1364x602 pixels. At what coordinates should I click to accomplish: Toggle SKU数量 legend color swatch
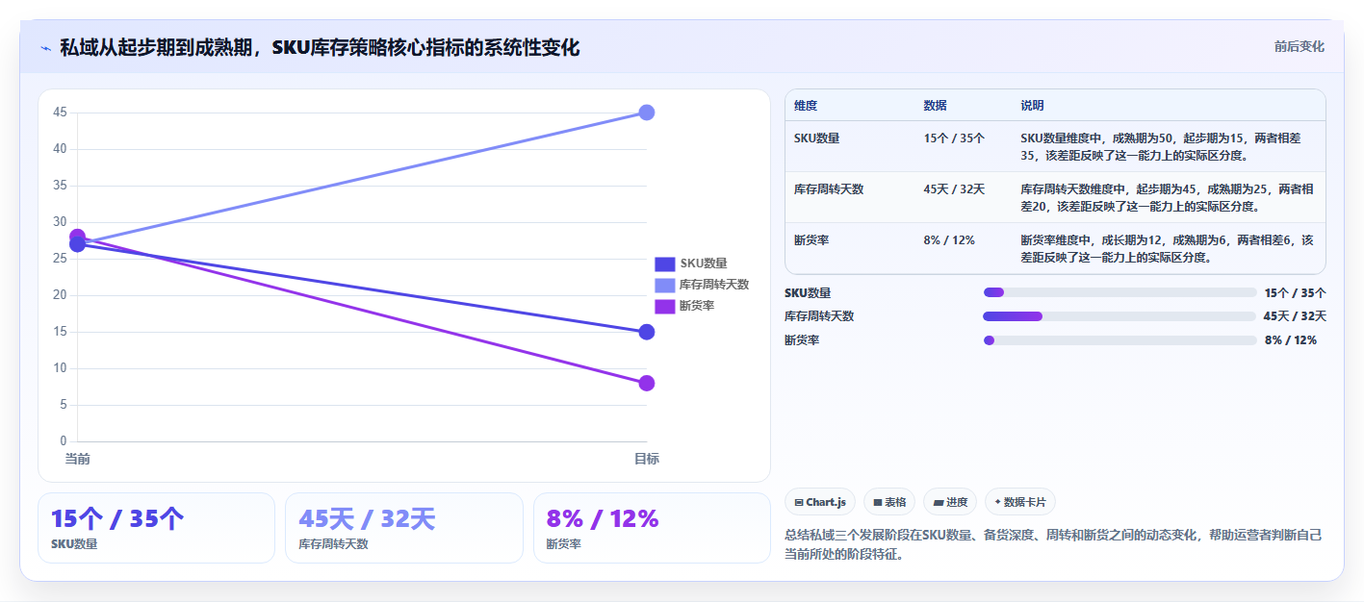click(x=665, y=263)
